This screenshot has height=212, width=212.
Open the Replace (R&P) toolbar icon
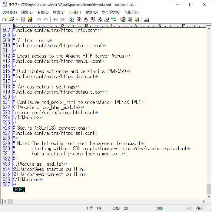pos(93,19)
